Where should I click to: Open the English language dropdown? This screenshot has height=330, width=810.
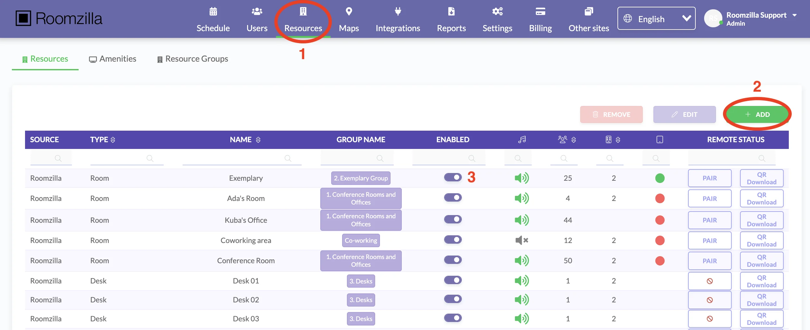pos(656,19)
